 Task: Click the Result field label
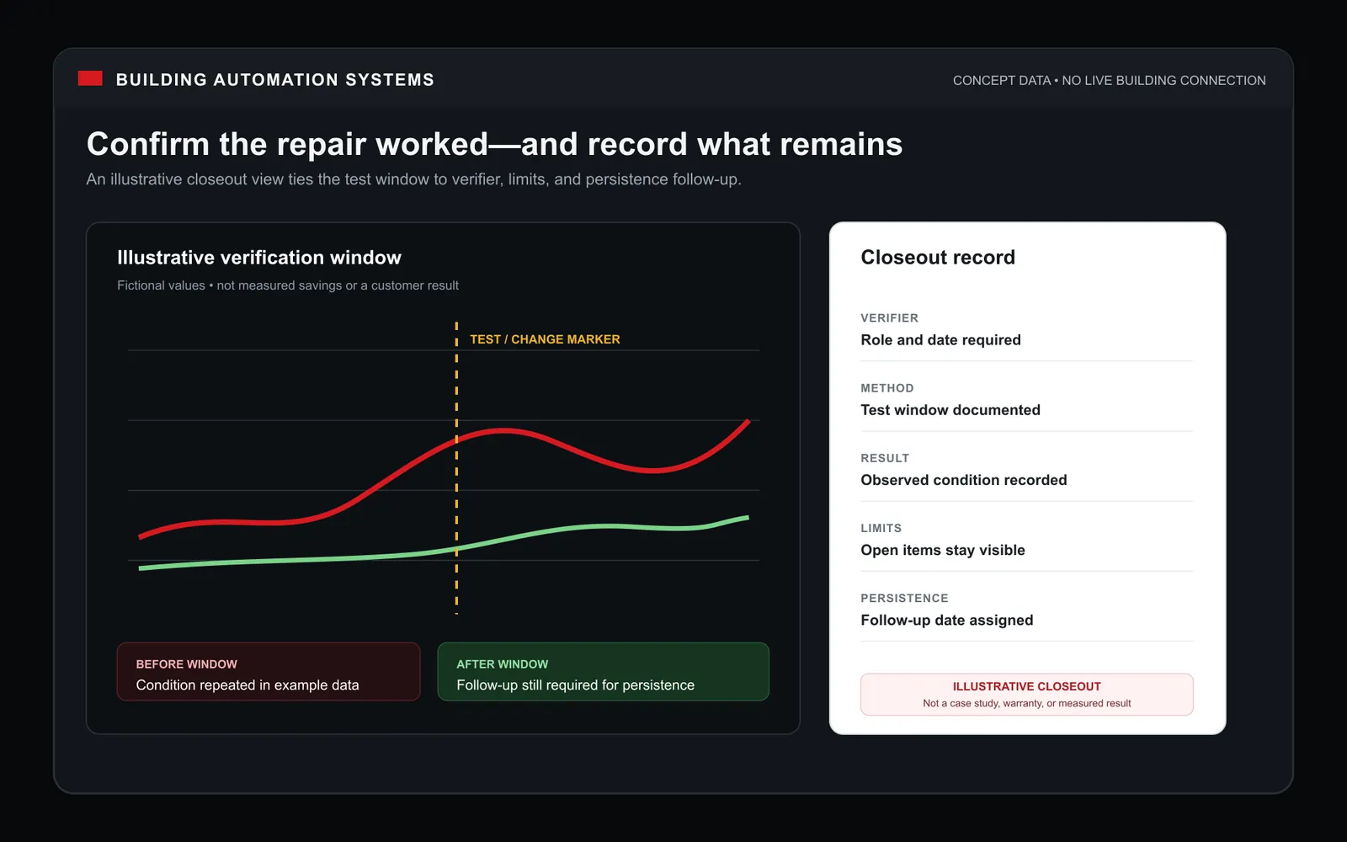click(x=885, y=458)
